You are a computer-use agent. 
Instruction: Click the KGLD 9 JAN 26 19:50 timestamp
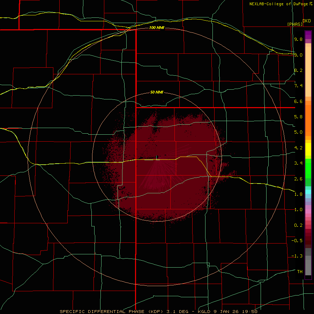coord(227,312)
